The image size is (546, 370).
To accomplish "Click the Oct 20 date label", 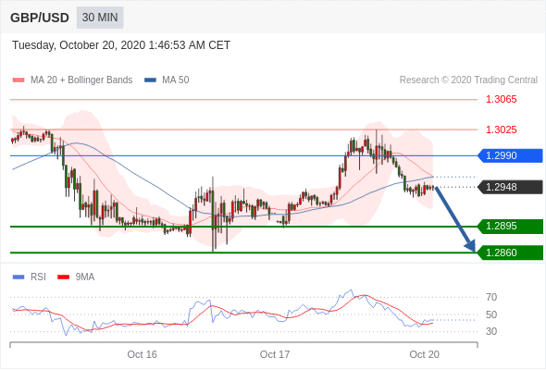I will [x=425, y=354].
